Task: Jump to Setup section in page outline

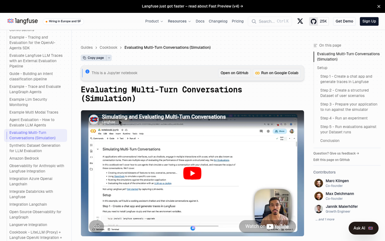Action: click(x=322, y=68)
